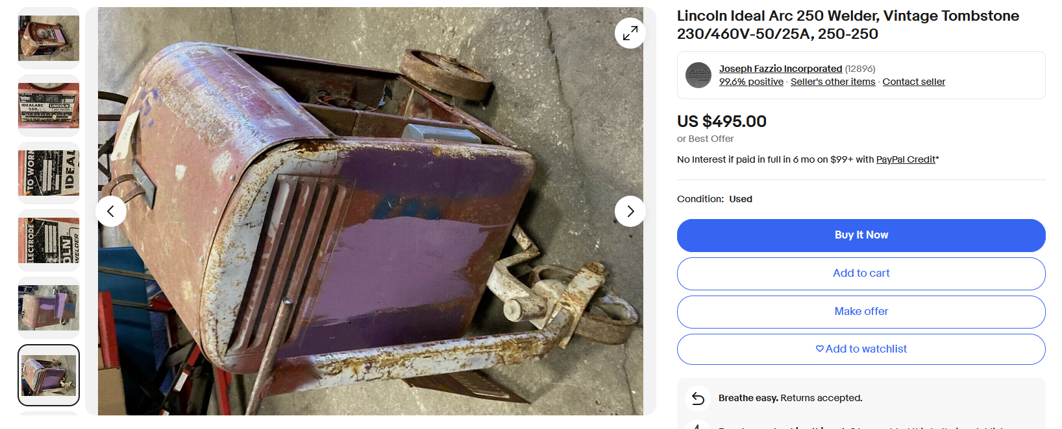
Task: Show the next product photo
Action: coord(630,211)
